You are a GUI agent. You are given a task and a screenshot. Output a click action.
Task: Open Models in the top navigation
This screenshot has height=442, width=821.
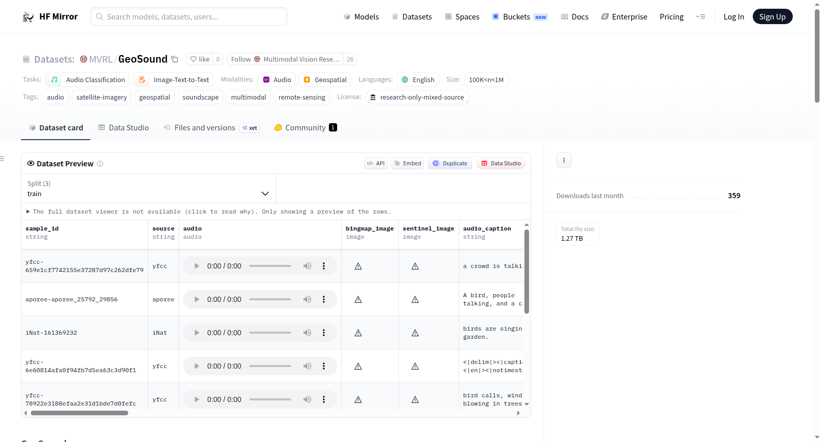pos(361,17)
